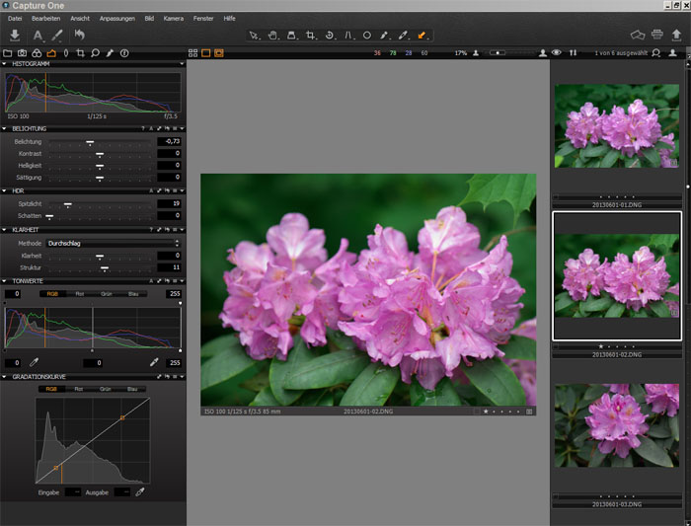Select the crop tool in top toolbar
The image size is (691, 526).
[311, 36]
